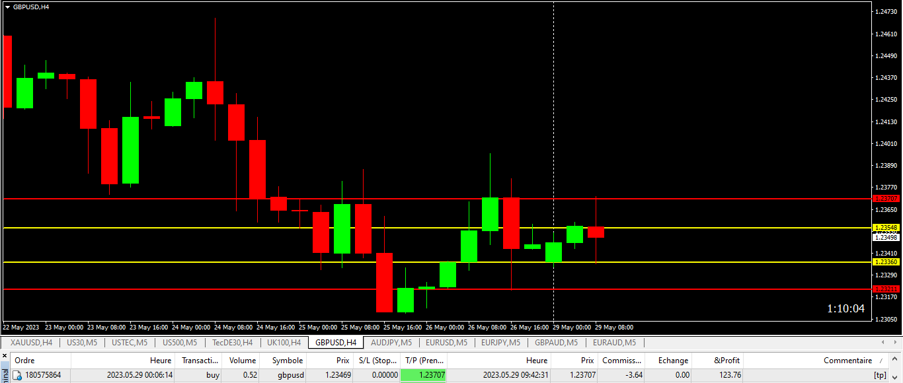Click the red 1.23211 price scale label
Screen dimensions: 903x383
tap(886, 289)
